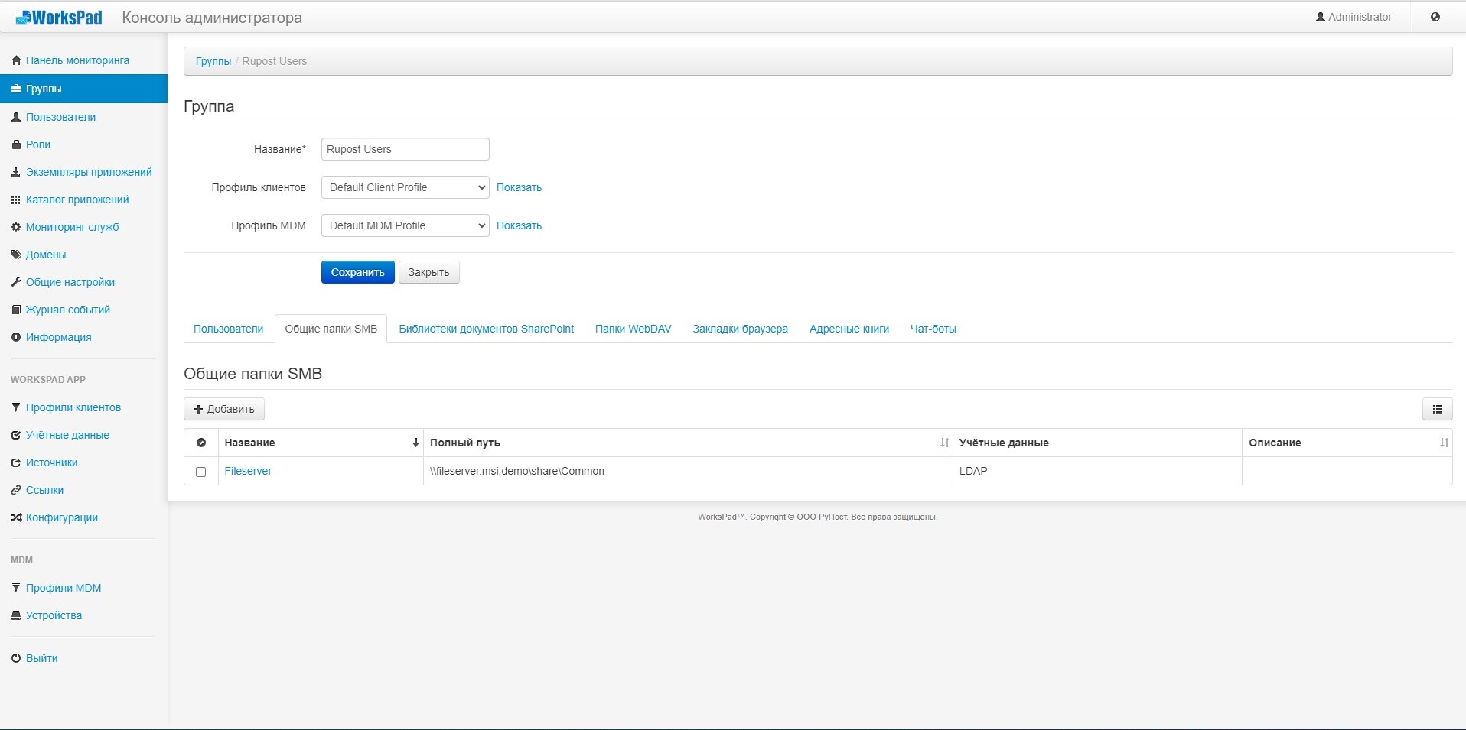Screen dimensions: 1466x730
Task: Open Профили клиентов in sidebar
Action: point(73,407)
